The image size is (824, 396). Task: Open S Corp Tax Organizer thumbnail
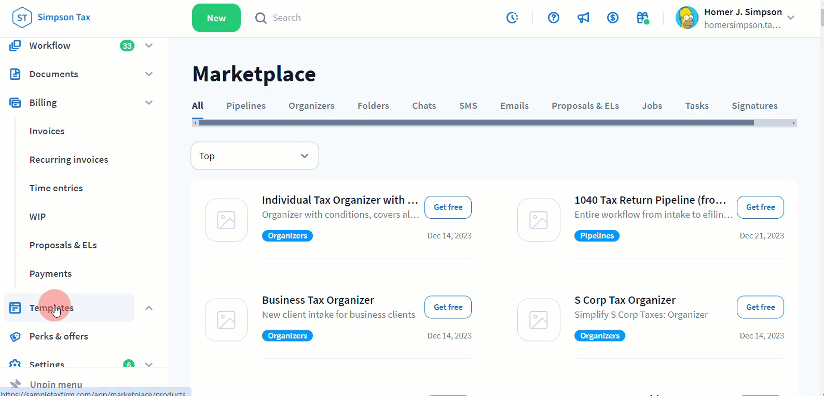coord(539,320)
